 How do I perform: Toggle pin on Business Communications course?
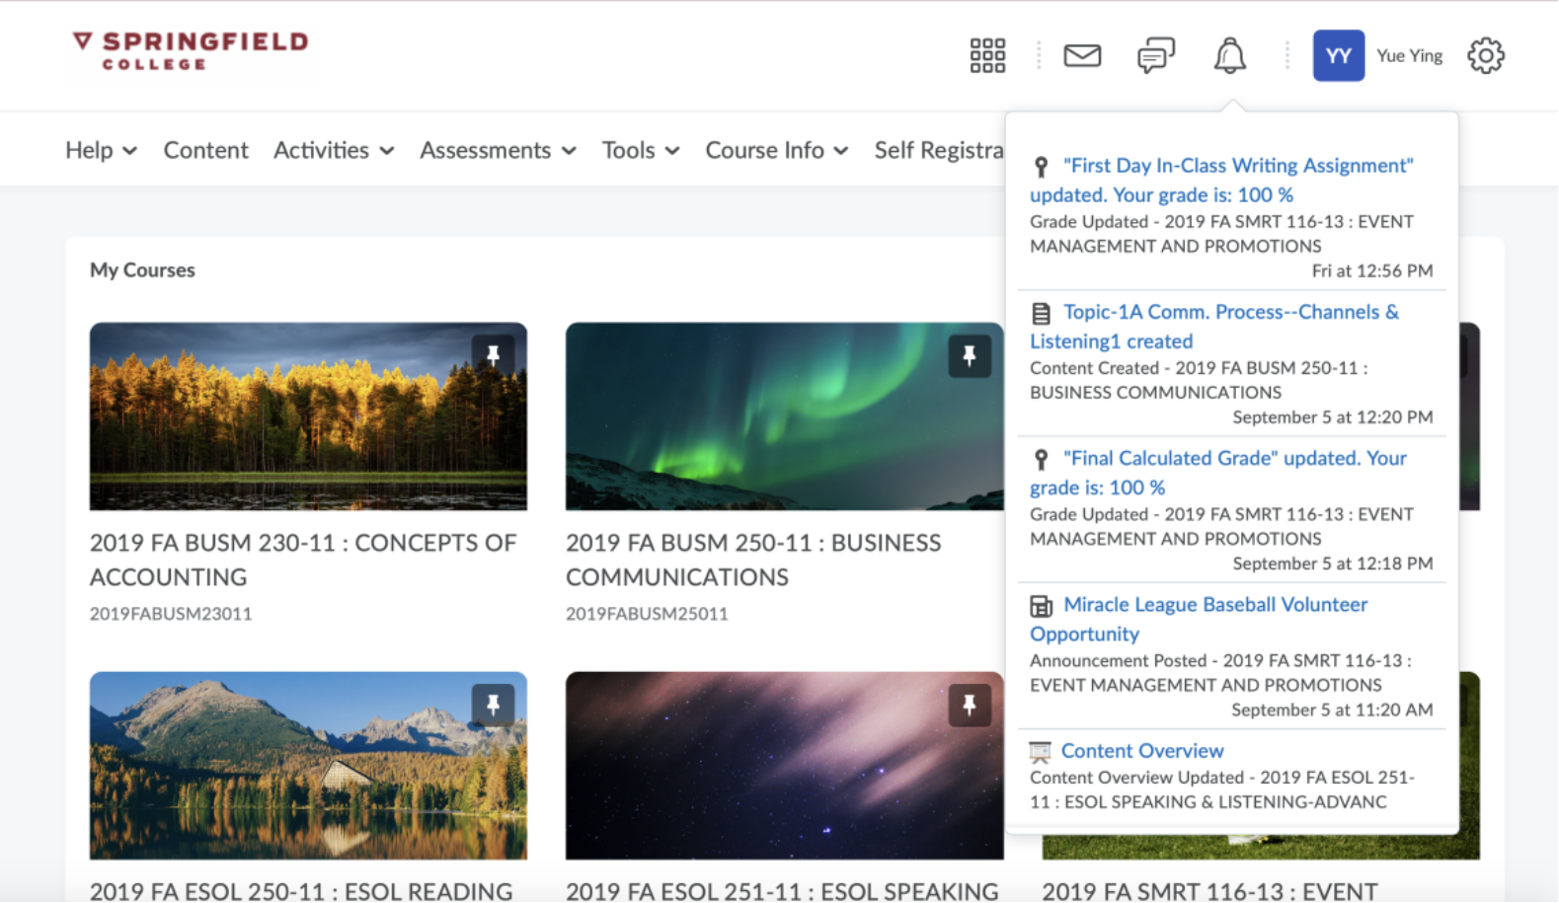point(969,355)
